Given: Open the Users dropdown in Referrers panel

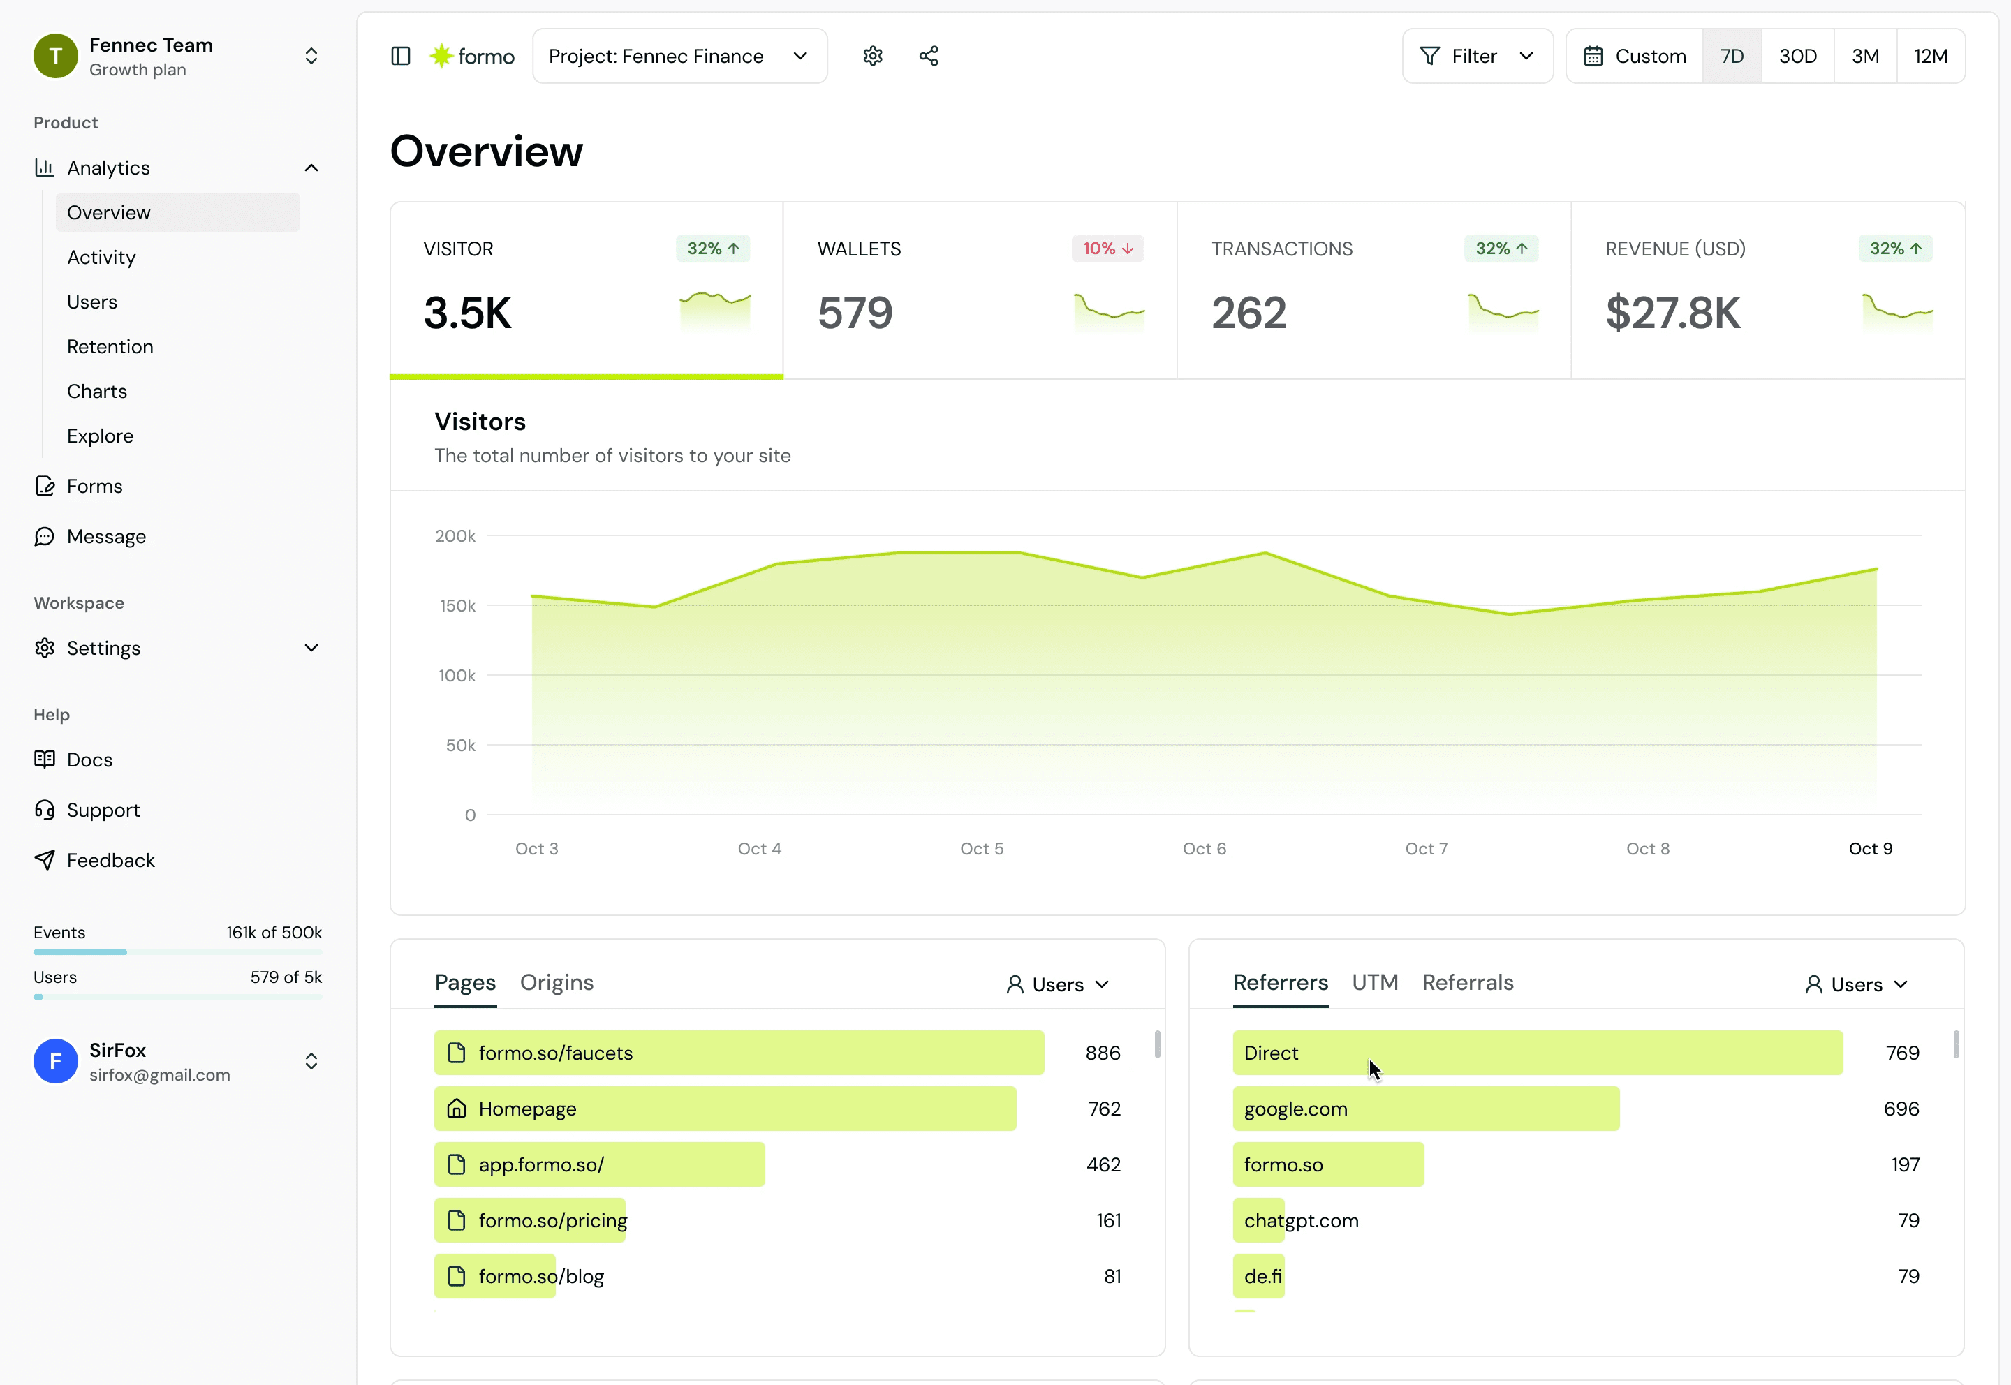Looking at the screenshot, I should click(x=1857, y=984).
